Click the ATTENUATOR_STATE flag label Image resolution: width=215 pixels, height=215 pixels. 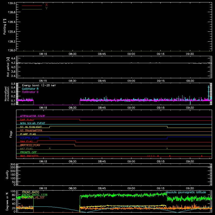[33, 116]
